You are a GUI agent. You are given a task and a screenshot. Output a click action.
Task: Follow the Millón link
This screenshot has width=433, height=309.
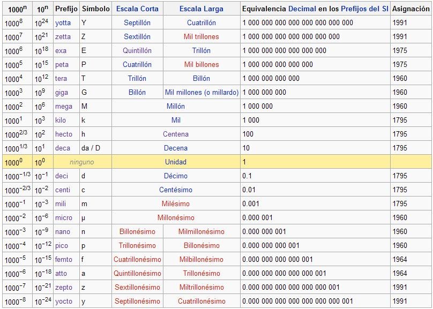176,106
